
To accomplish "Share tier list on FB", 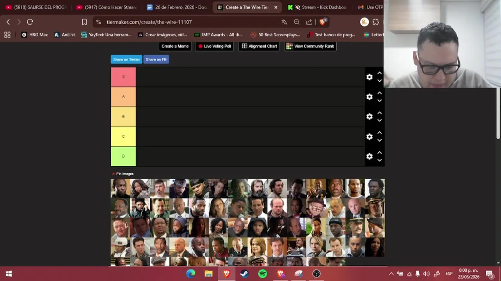I will [x=156, y=59].
